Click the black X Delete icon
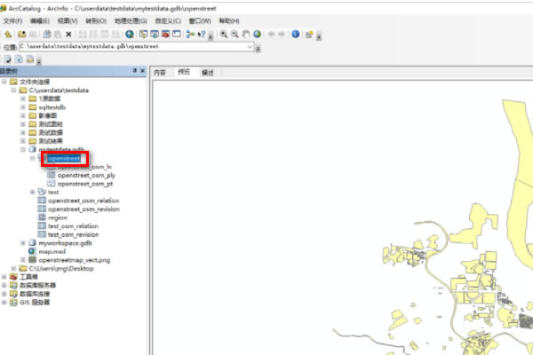The height and width of the screenshot is (355, 533). 68,34
